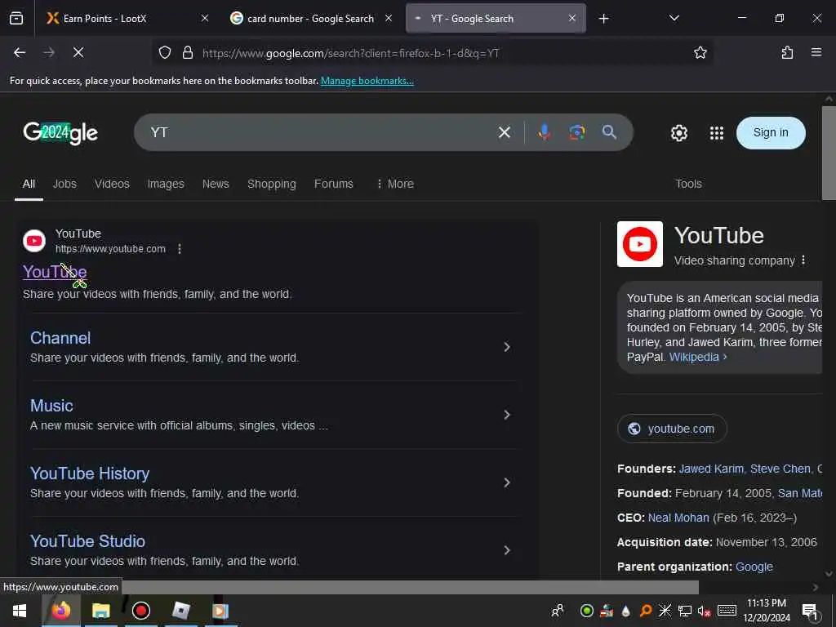The width and height of the screenshot is (836, 627).
Task: Click the site security padlock icon
Action: (188, 52)
